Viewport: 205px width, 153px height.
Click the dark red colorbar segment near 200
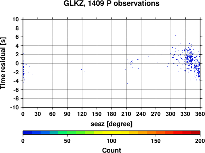196,133
